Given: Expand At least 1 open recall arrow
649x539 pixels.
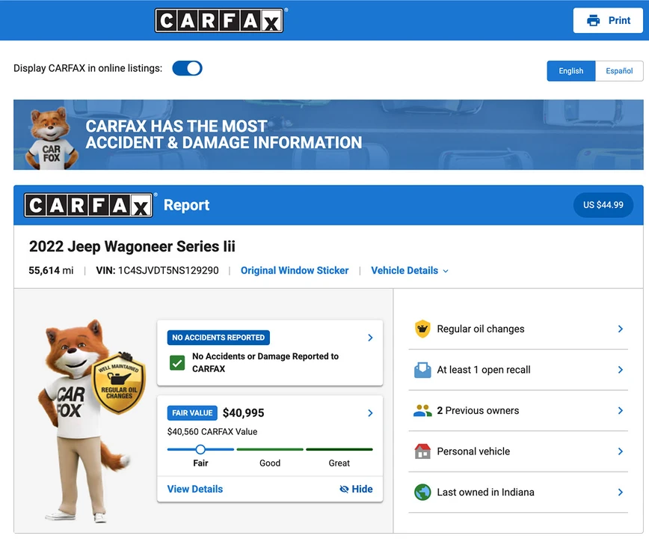Looking at the screenshot, I should tap(621, 370).
